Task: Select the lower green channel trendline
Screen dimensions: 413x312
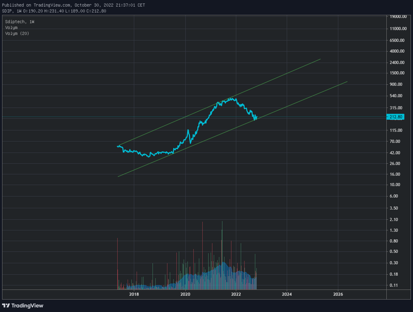Action: tap(232, 129)
